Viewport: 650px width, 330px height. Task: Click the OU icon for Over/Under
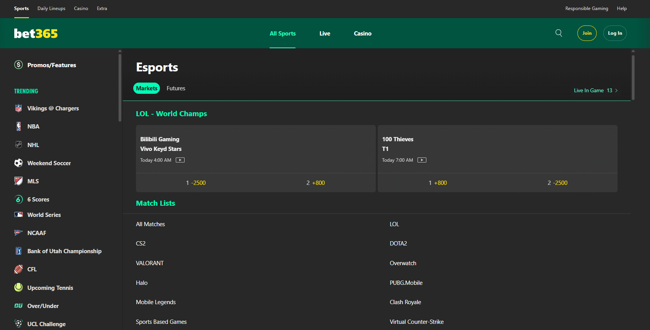pos(19,306)
